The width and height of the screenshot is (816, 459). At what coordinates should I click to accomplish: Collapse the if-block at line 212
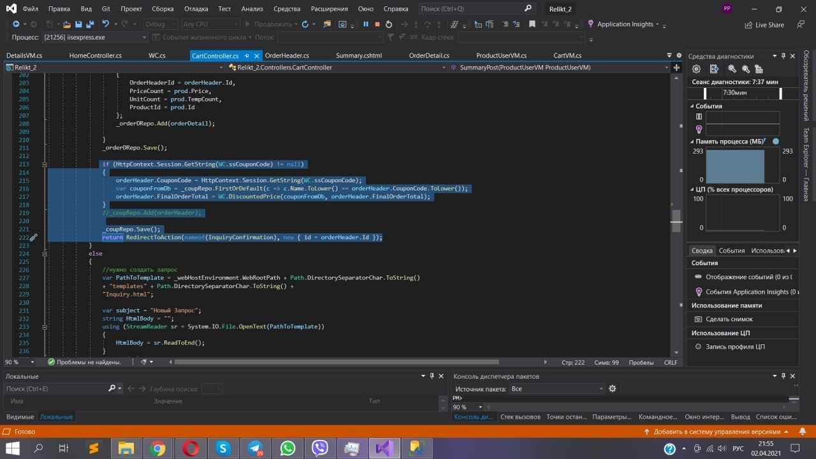tap(44, 164)
